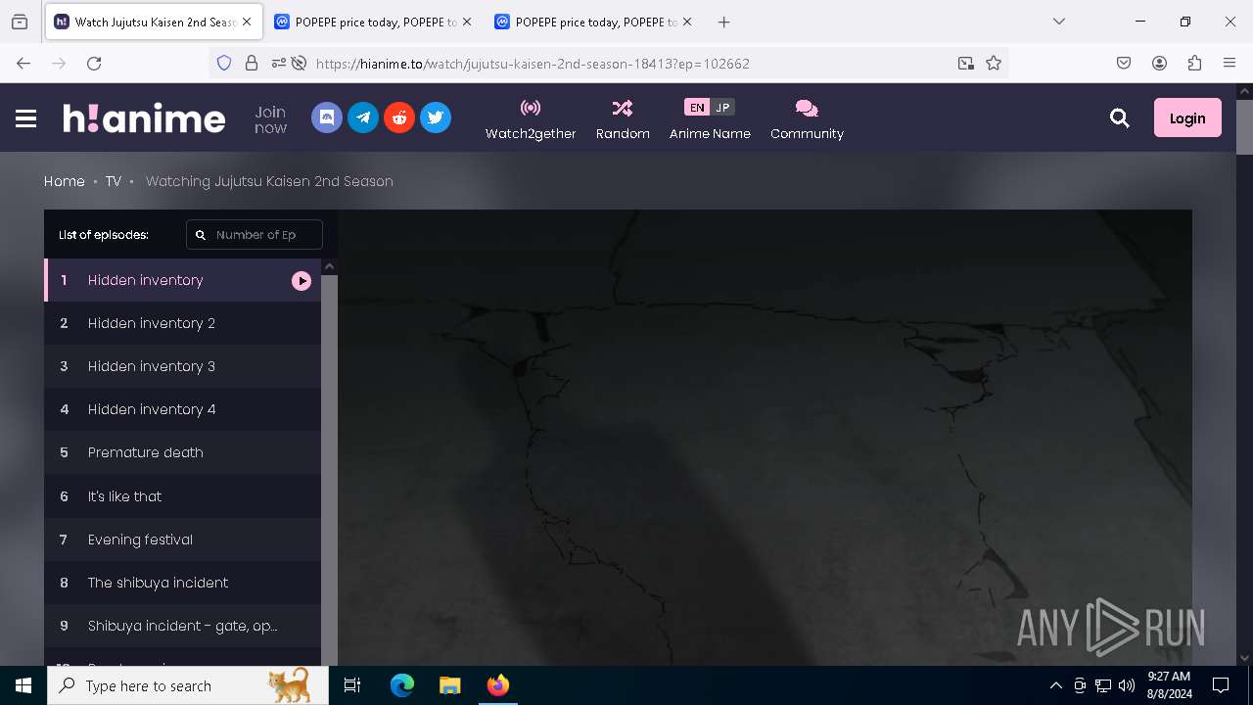
Task: Open picture-in-picture icon in address bar
Action: [x=966, y=63]
